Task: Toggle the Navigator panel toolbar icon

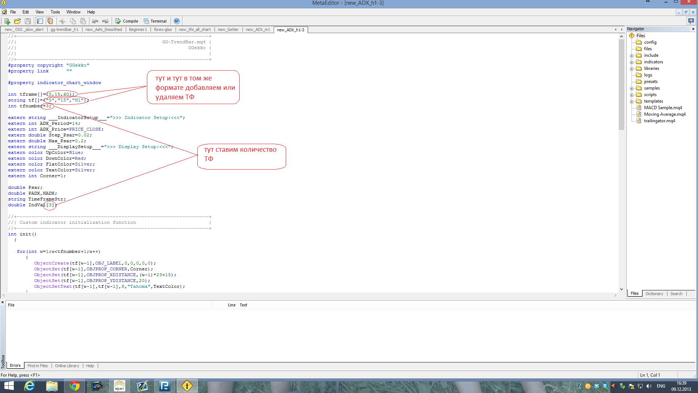Action: (x=40, y=21)
